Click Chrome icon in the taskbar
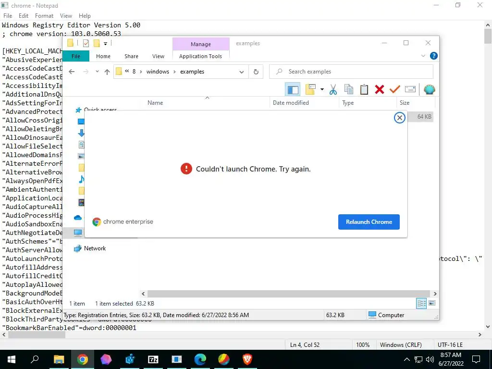The width and height of the screenshot is (492, 369). pos(83,359)
